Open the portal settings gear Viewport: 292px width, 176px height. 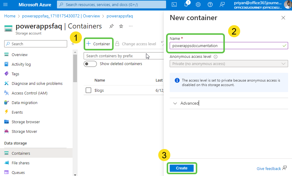pyautogui.click(x=198, y=4)
